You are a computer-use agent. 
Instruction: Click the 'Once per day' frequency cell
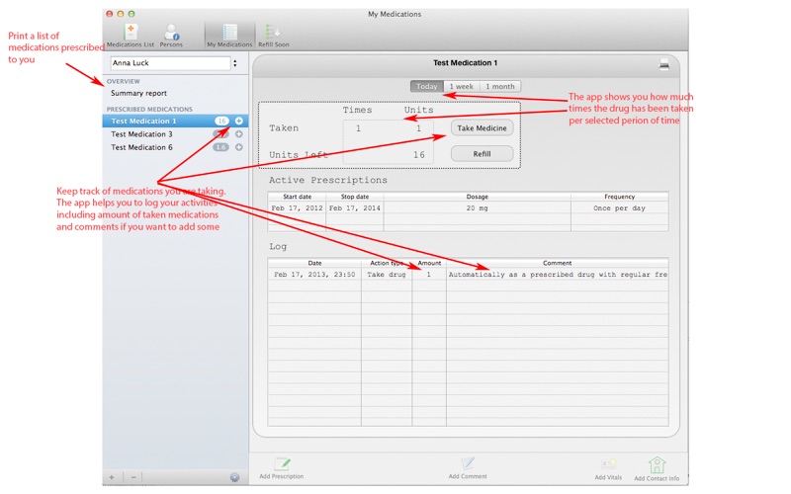pos(620,207)
